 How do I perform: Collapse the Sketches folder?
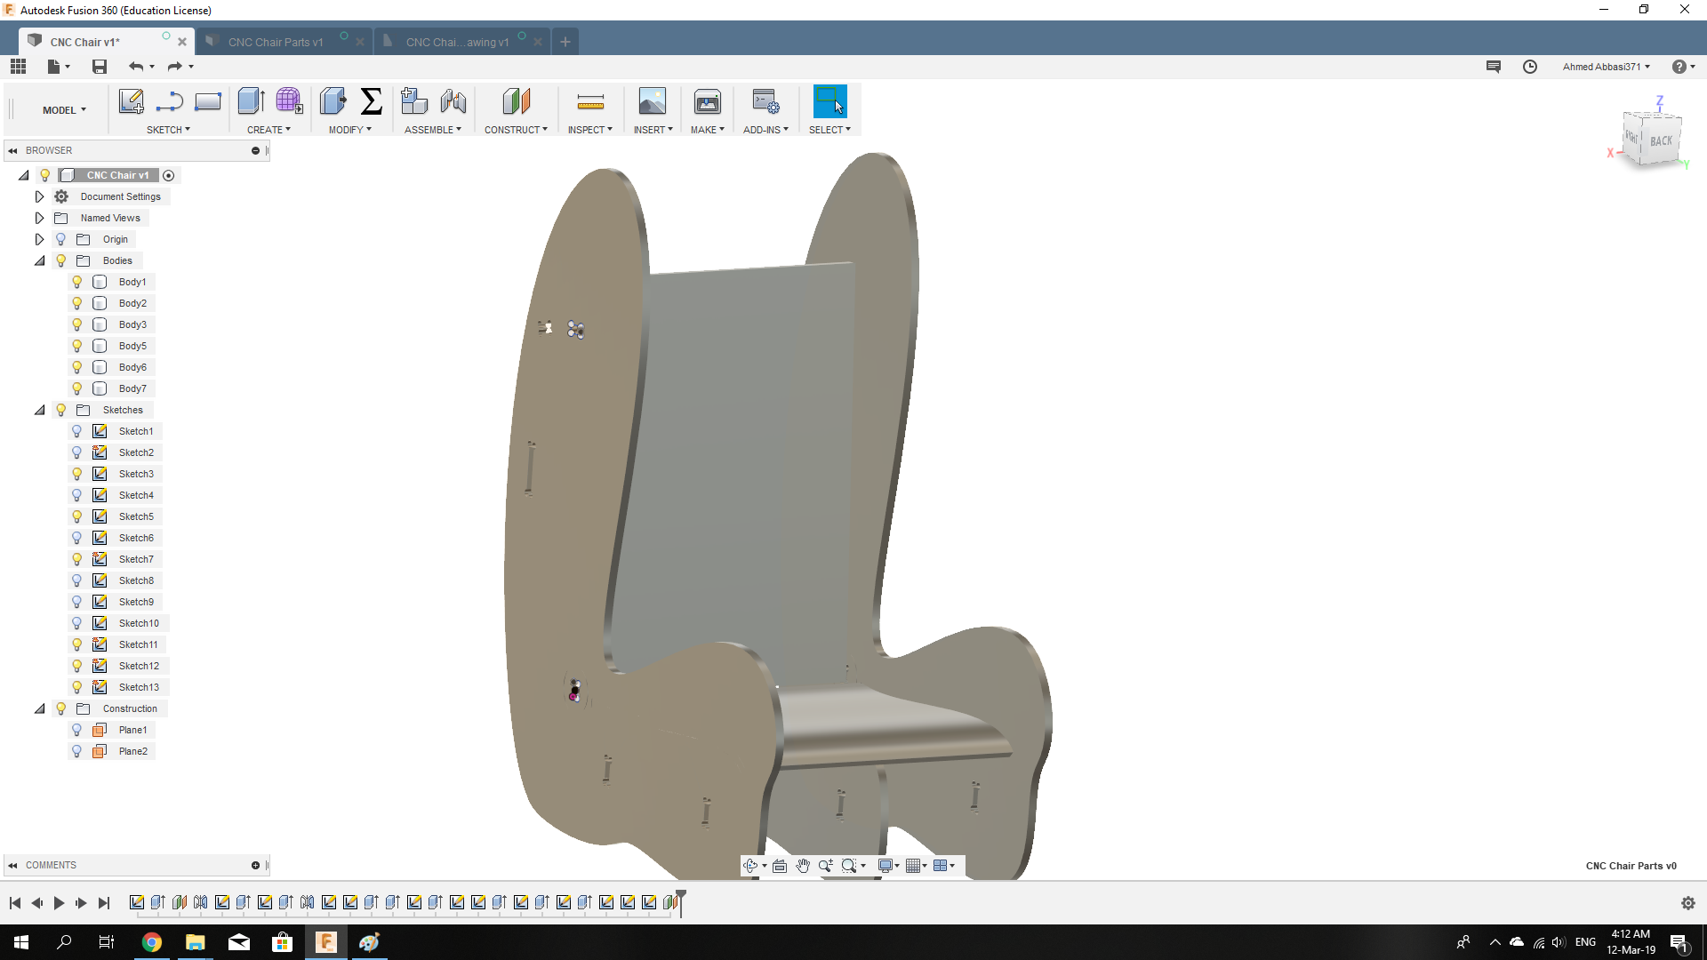pos(39,410)
